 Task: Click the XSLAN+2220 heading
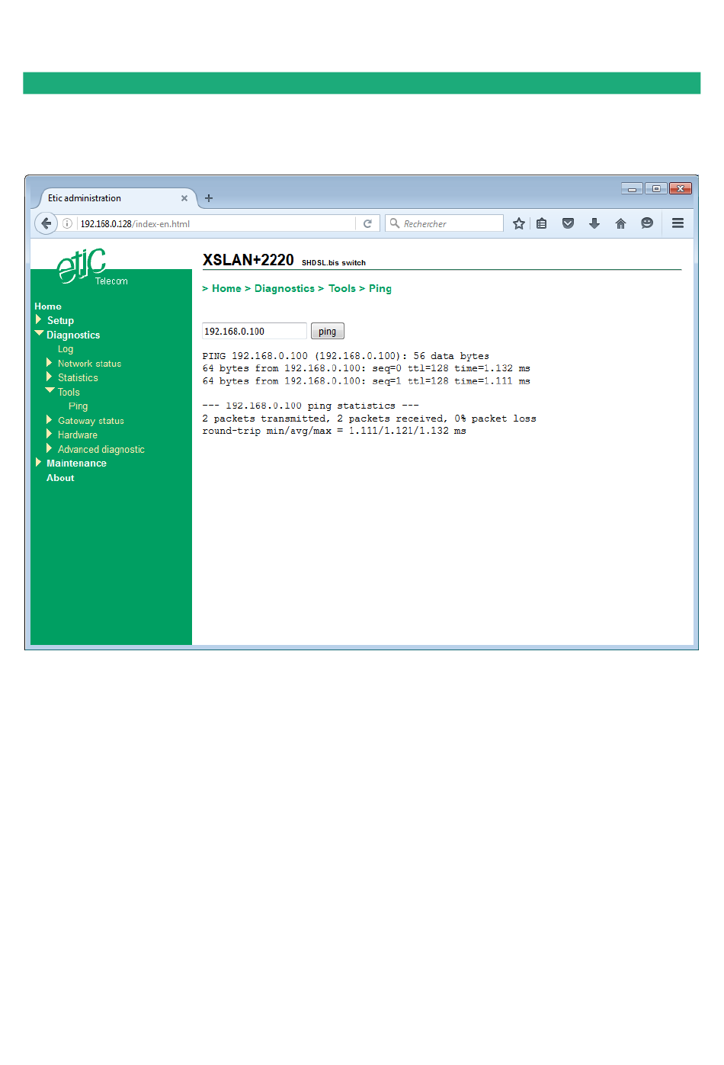tap(248, 260)
